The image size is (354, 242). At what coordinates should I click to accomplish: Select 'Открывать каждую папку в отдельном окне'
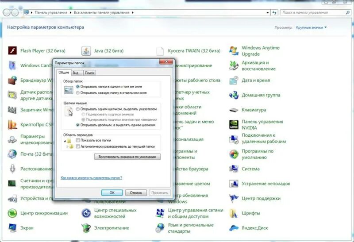pos(78,93)
